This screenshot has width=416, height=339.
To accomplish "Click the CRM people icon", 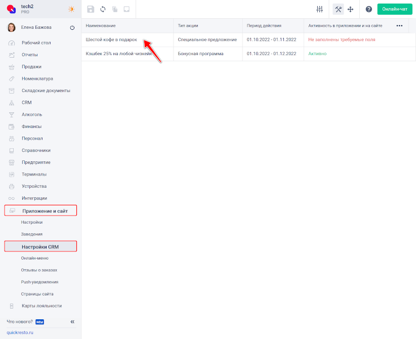I will (12, 103).
